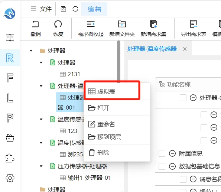Click table icon beside 2131
The image size is (221, 192).
pyautogui.click(x=63, y=74)
